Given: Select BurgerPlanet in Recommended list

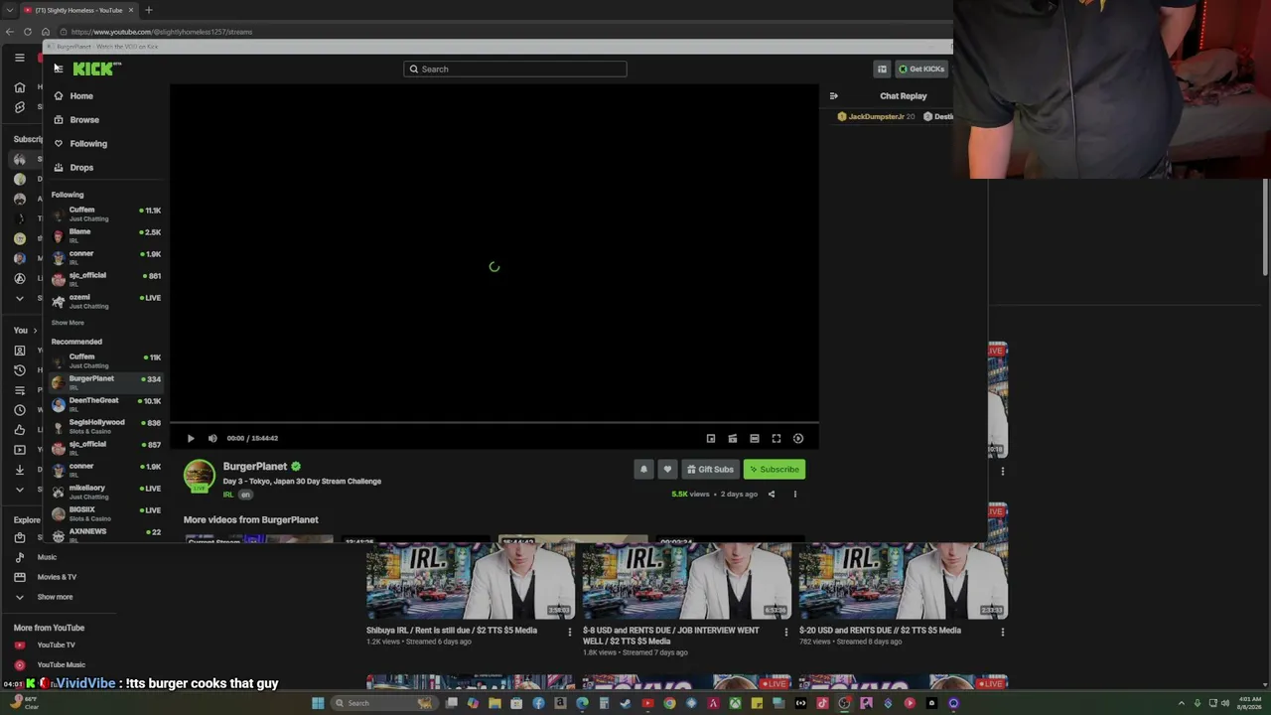Looking at the screenshot, I should click(x=107, y=381).
